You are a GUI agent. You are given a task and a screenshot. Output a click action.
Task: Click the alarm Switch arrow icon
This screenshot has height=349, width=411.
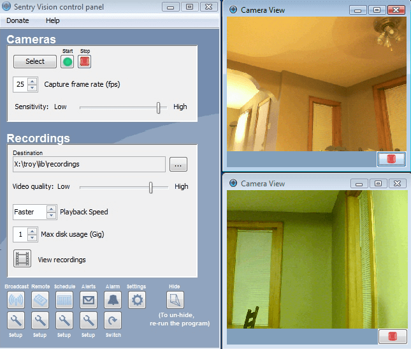coord(113,321)
